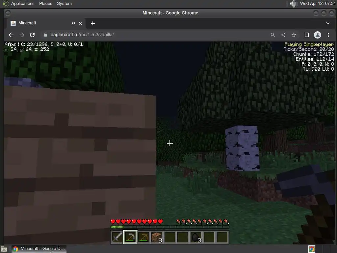Click the 'Entities: 112+14' text
Screen dimensions: 337x253
[x=315, y=59]
